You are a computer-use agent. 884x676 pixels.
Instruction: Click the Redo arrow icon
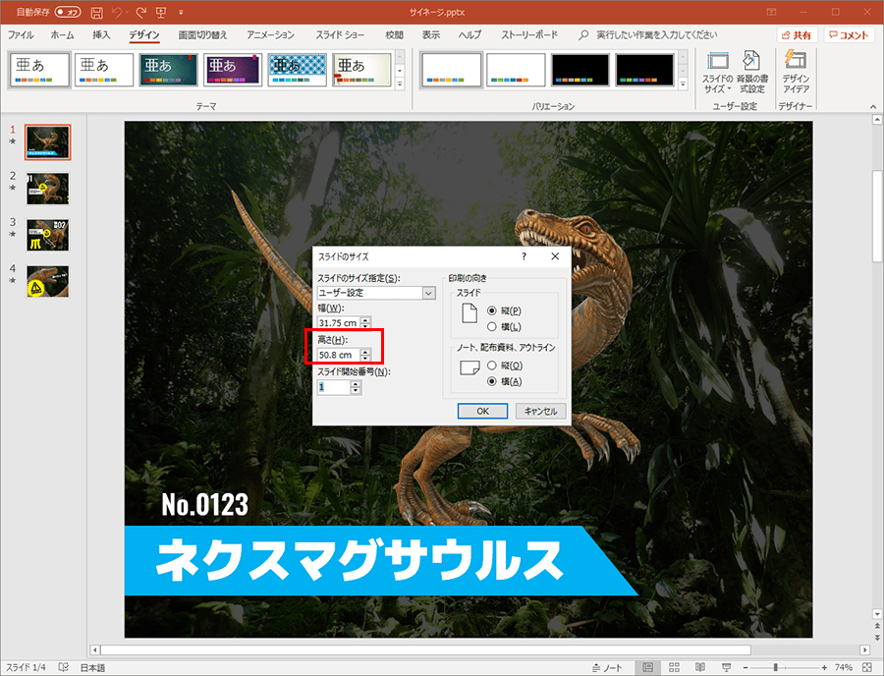(140, 12)
